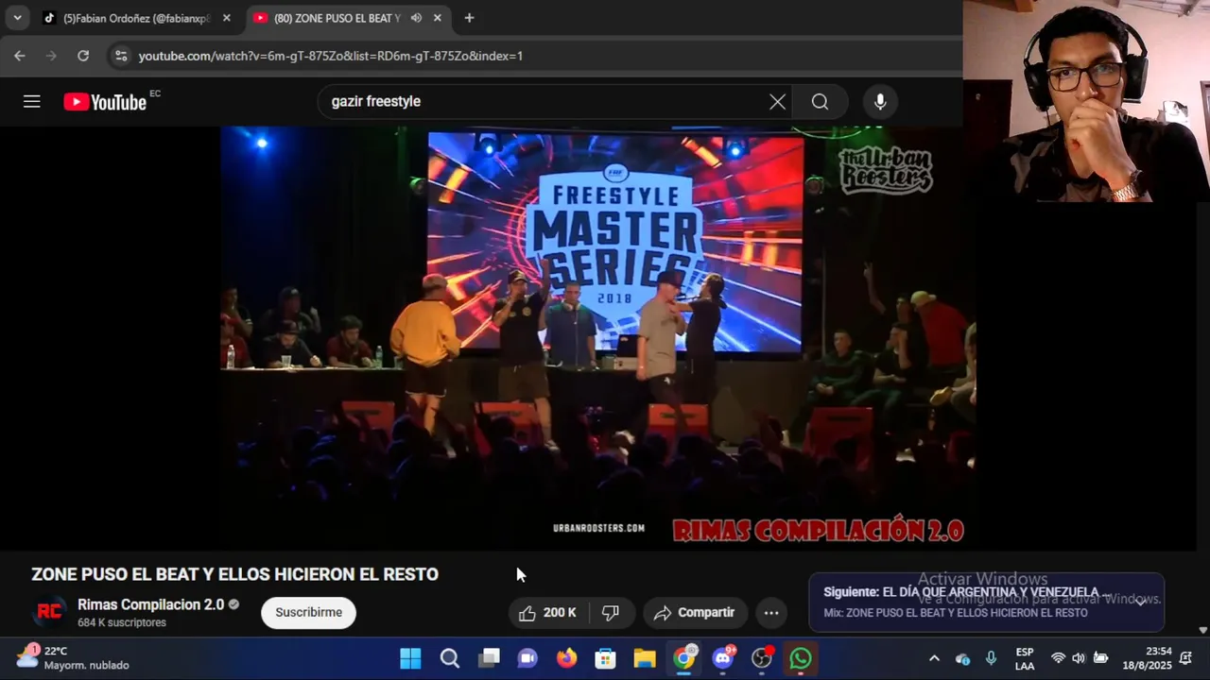Close the ZONE PUSO EL BEAT tab
1210x680 pixels.
pyautogui.click(x=437, y=18)
